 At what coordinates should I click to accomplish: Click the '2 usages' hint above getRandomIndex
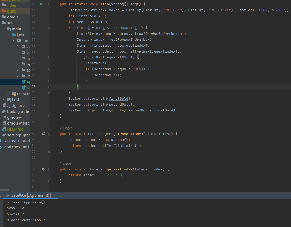coord(66,128)
